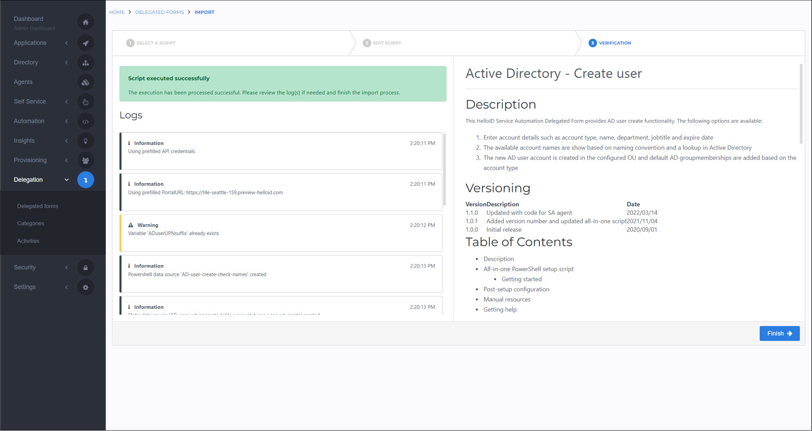Go to DELEGATED FORMS breadcrumb link
812x431 pixels.
coord(159,12)
